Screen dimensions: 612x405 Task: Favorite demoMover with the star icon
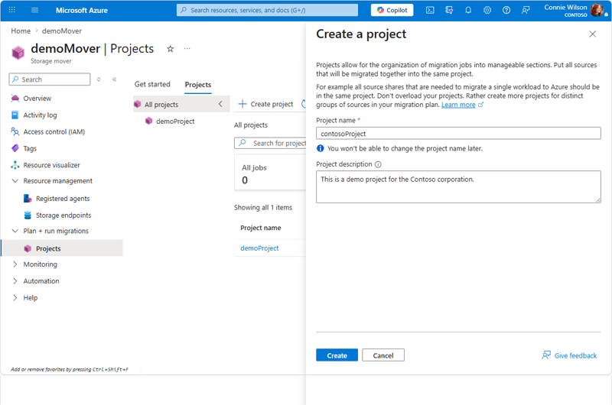170,49
